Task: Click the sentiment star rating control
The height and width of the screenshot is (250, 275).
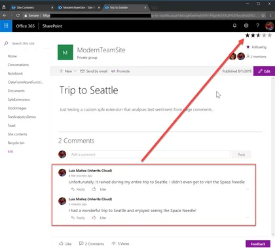Action: point(259,35)
